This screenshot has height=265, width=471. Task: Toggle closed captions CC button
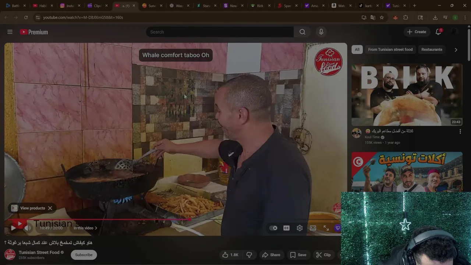(286, 228)
